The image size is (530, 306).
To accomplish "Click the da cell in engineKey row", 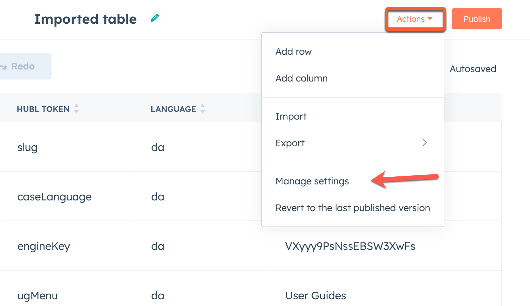I will click(x=201, y=246).
